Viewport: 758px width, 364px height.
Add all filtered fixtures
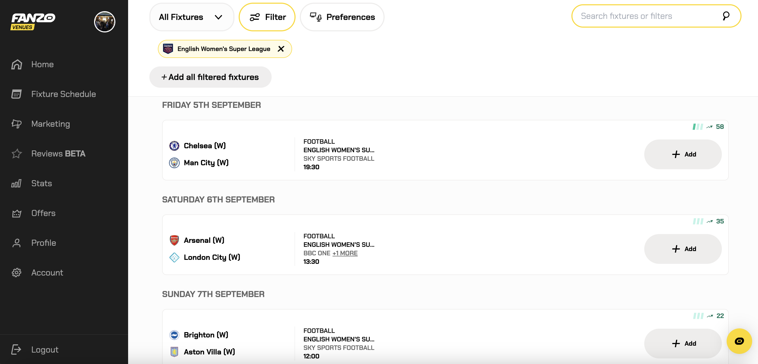point(210,77)
